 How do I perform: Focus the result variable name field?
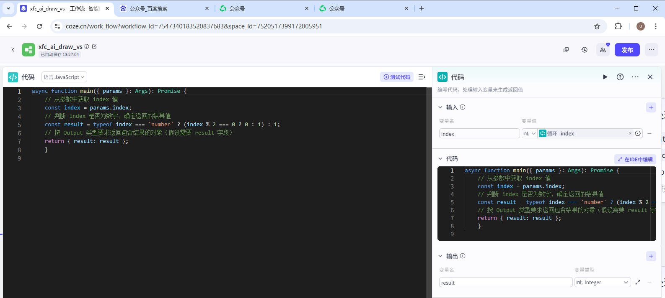point(506,282)
